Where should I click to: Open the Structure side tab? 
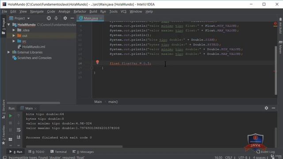point(4,109)
